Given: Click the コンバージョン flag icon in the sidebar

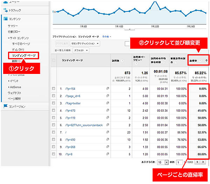Looking at the screenshot, I should click(x=5, y=106).
